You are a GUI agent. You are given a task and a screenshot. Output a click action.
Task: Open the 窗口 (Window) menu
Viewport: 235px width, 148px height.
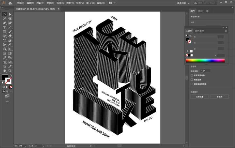pos(90,3)
